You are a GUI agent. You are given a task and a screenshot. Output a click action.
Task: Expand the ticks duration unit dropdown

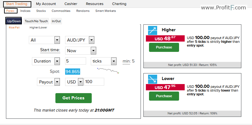click(104, 61)
